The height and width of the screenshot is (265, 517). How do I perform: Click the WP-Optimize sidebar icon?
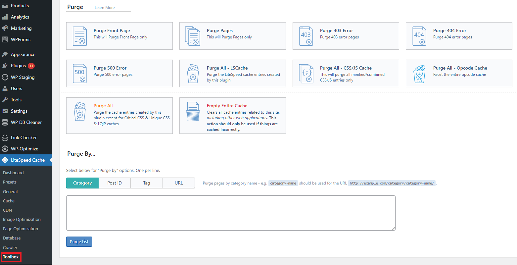pos(5,149)
